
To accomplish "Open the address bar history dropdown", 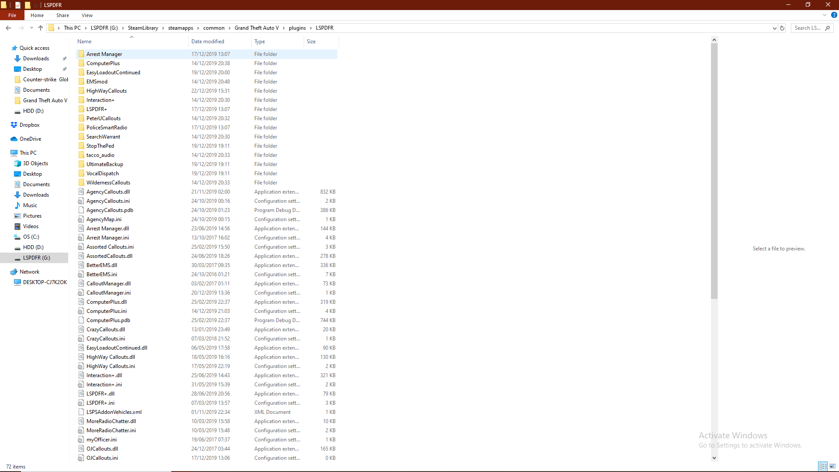I will (775, 28).
